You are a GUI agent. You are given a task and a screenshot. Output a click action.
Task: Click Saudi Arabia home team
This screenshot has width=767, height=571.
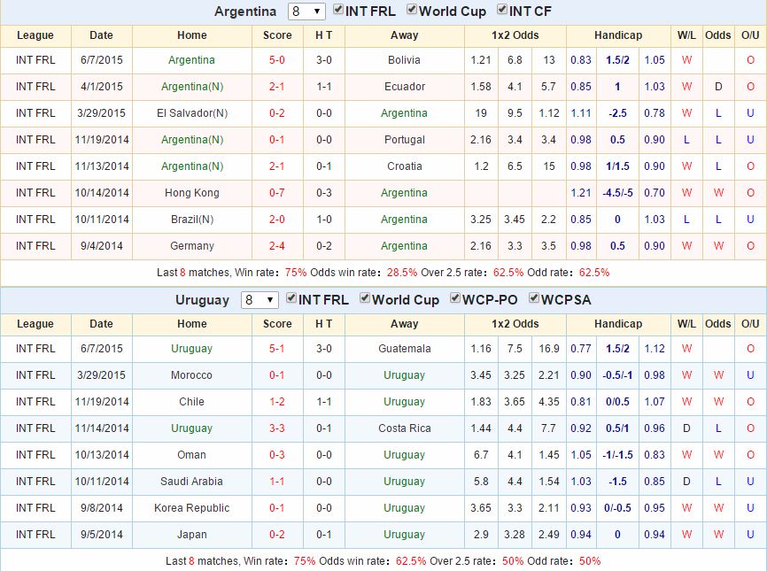coord(191,482)
